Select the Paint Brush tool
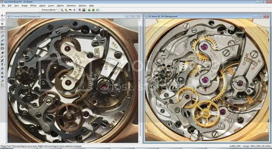272x149 pixels. pyautogui.click(x=2, y=40)
